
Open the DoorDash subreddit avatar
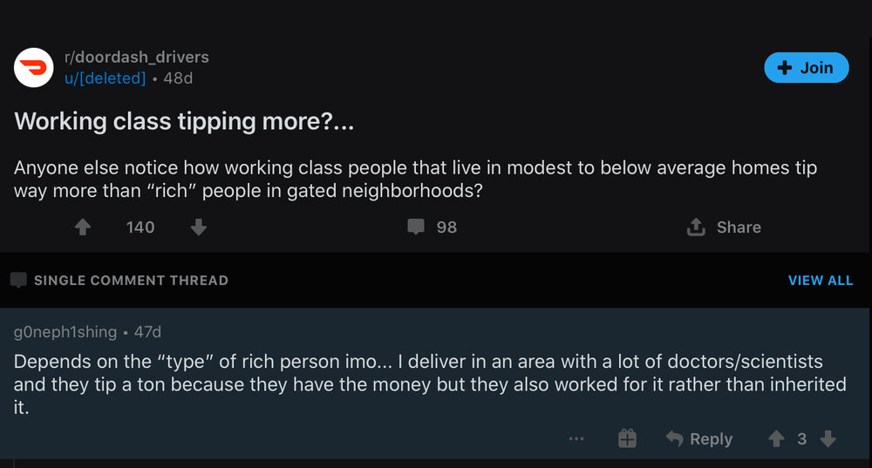(34, 68)
